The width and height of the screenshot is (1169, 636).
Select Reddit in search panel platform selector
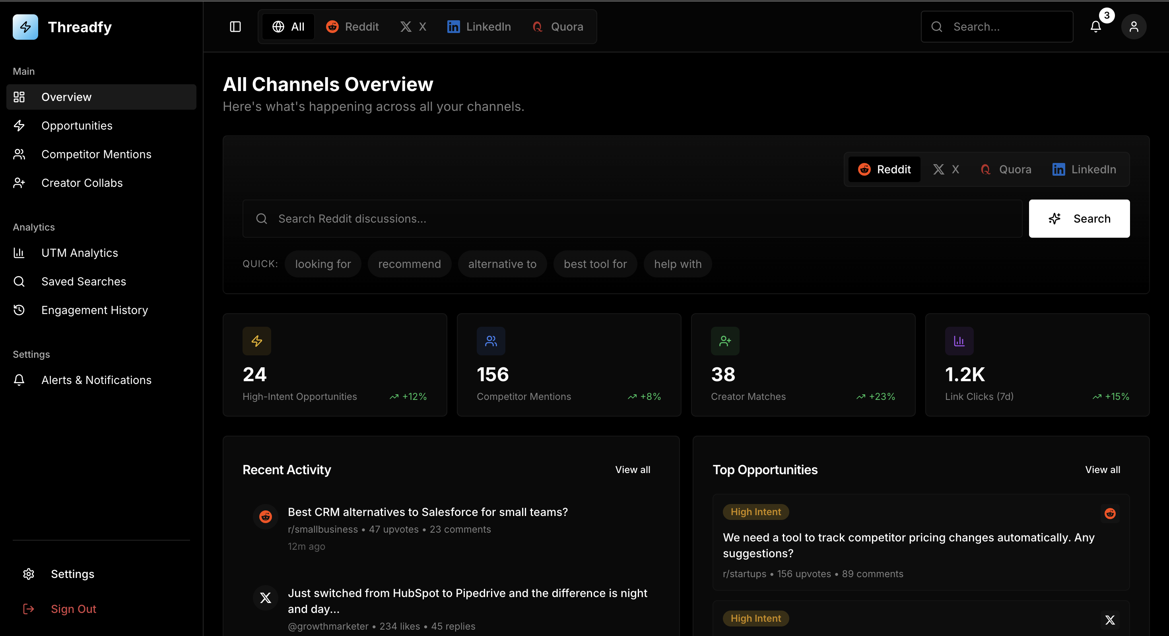pos(884,169)
